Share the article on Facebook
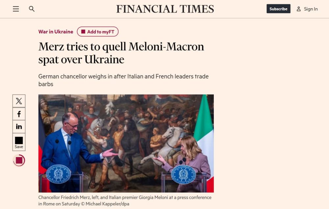 click(x=19, y=114)
